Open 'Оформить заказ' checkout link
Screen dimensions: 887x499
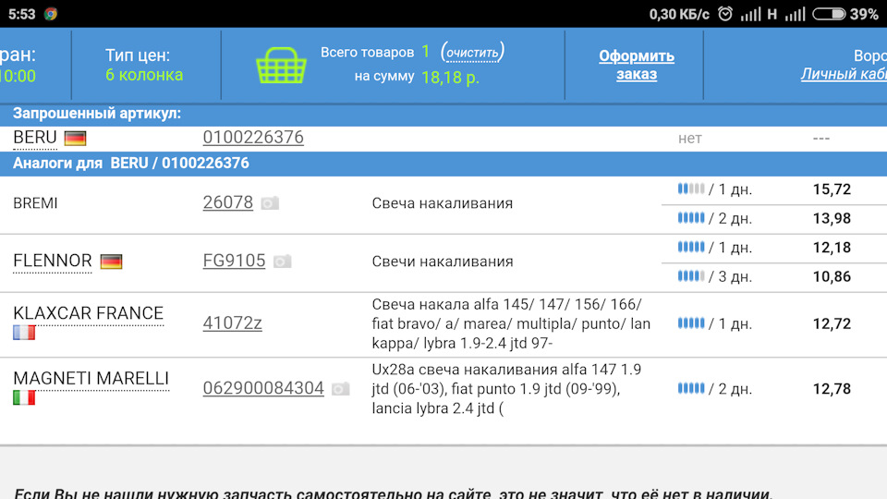(637, 65)
